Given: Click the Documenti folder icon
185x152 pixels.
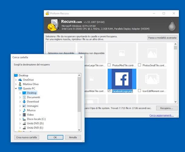Looking at the screenshot, I should [24, 97].
